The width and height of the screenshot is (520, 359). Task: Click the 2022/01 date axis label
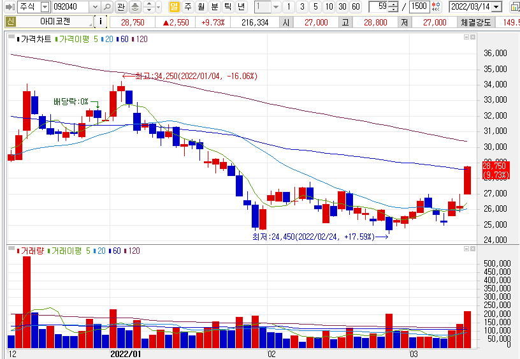tap(126, 354)
